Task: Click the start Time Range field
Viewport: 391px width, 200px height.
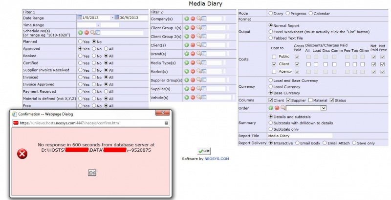Action: coord(87,25)
